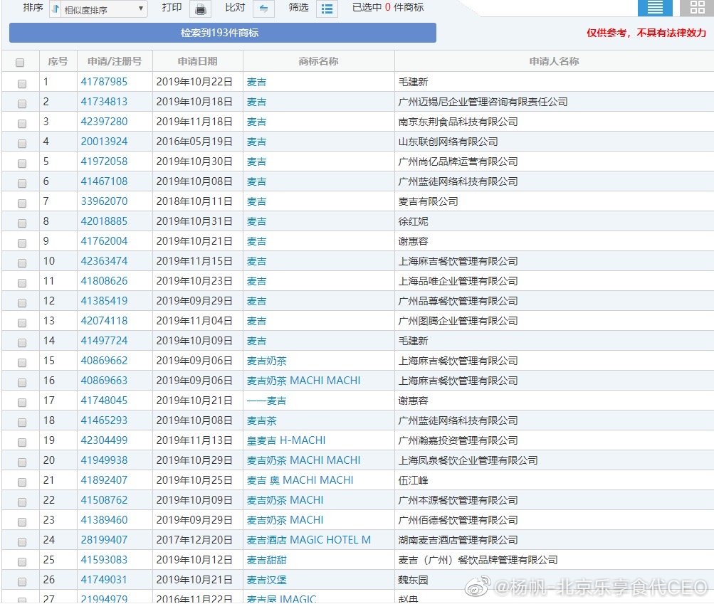Switch to list view using the blue list icon

click(x=654, y=8)
